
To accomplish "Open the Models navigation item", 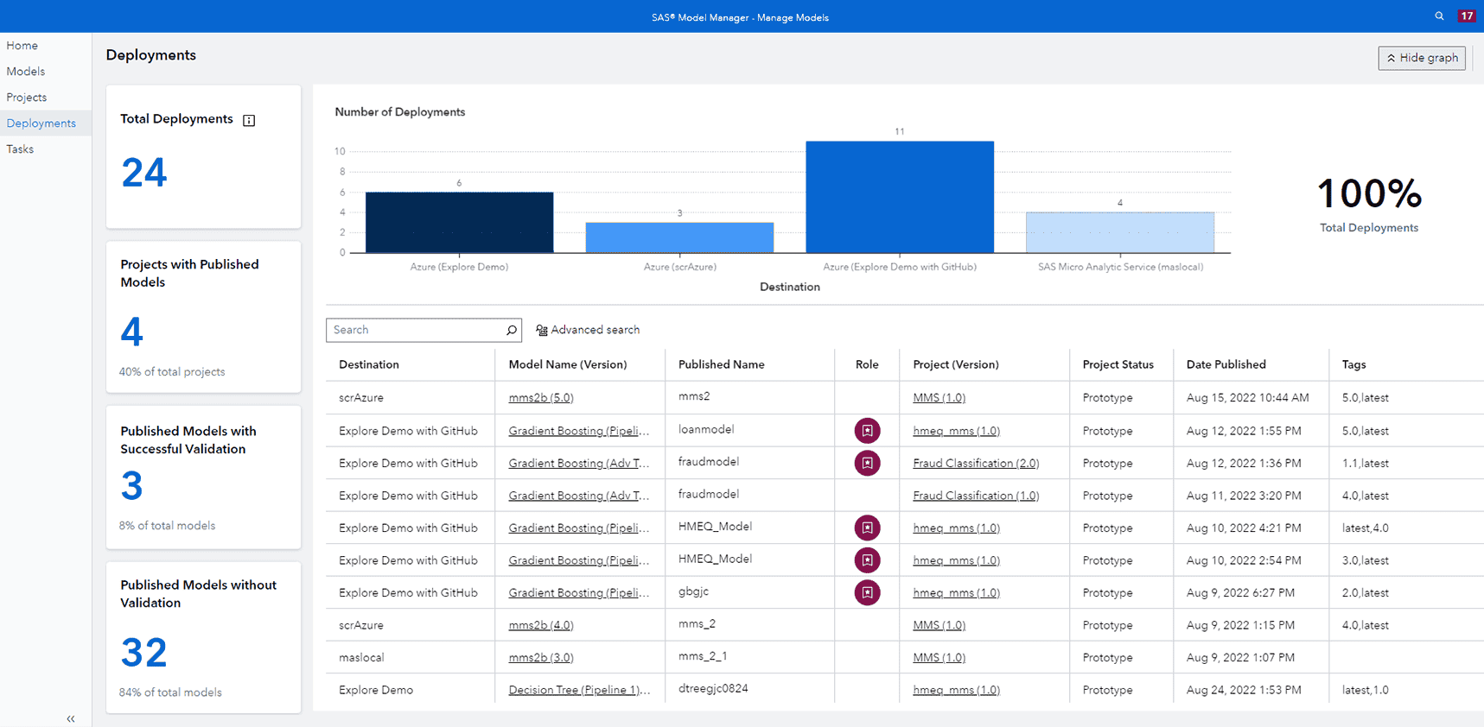I will [x=26, y=72].
